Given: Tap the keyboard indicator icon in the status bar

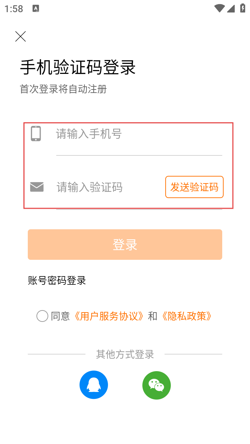Looking at the screenshot, I should point(36,9).
